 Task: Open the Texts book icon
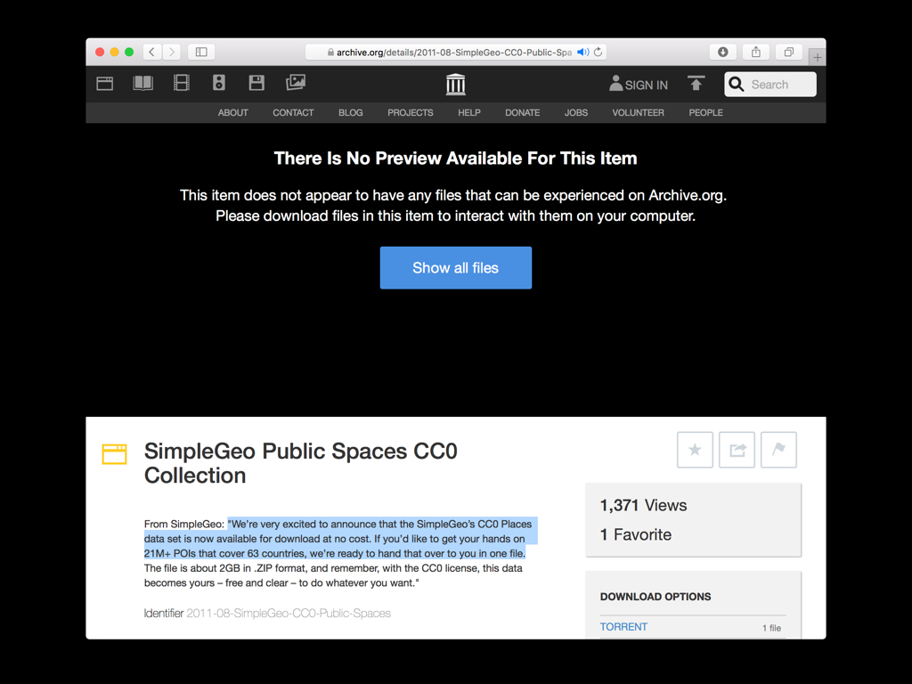click(142, 84)
